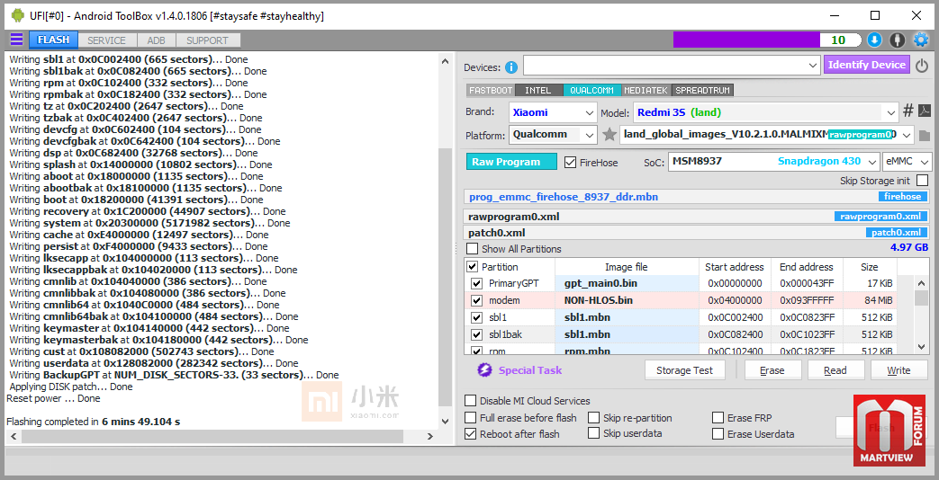
Task: Enable Disable MI Cloud Services checkbox
Action: (471, 401)
